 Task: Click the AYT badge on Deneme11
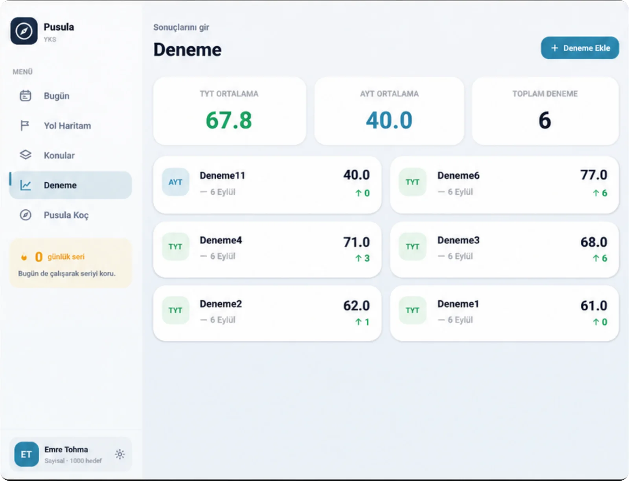coord(175,182)
